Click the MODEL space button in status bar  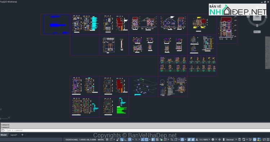101,139
